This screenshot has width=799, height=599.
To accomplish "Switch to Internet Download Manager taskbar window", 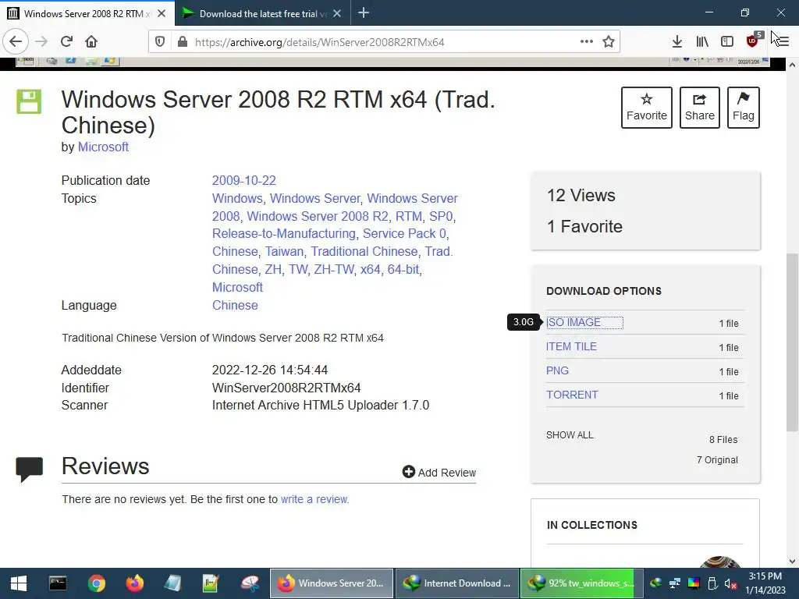I will (456, 583).
